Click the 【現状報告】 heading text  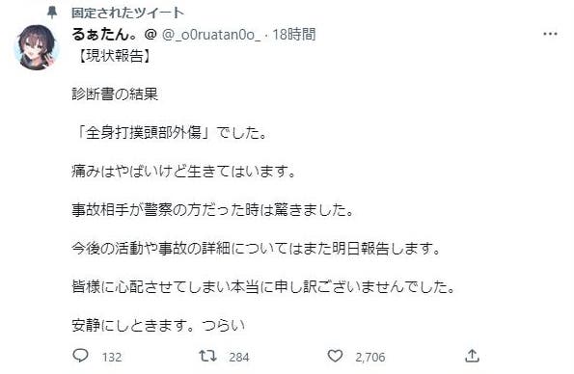[x=112, y=56]
